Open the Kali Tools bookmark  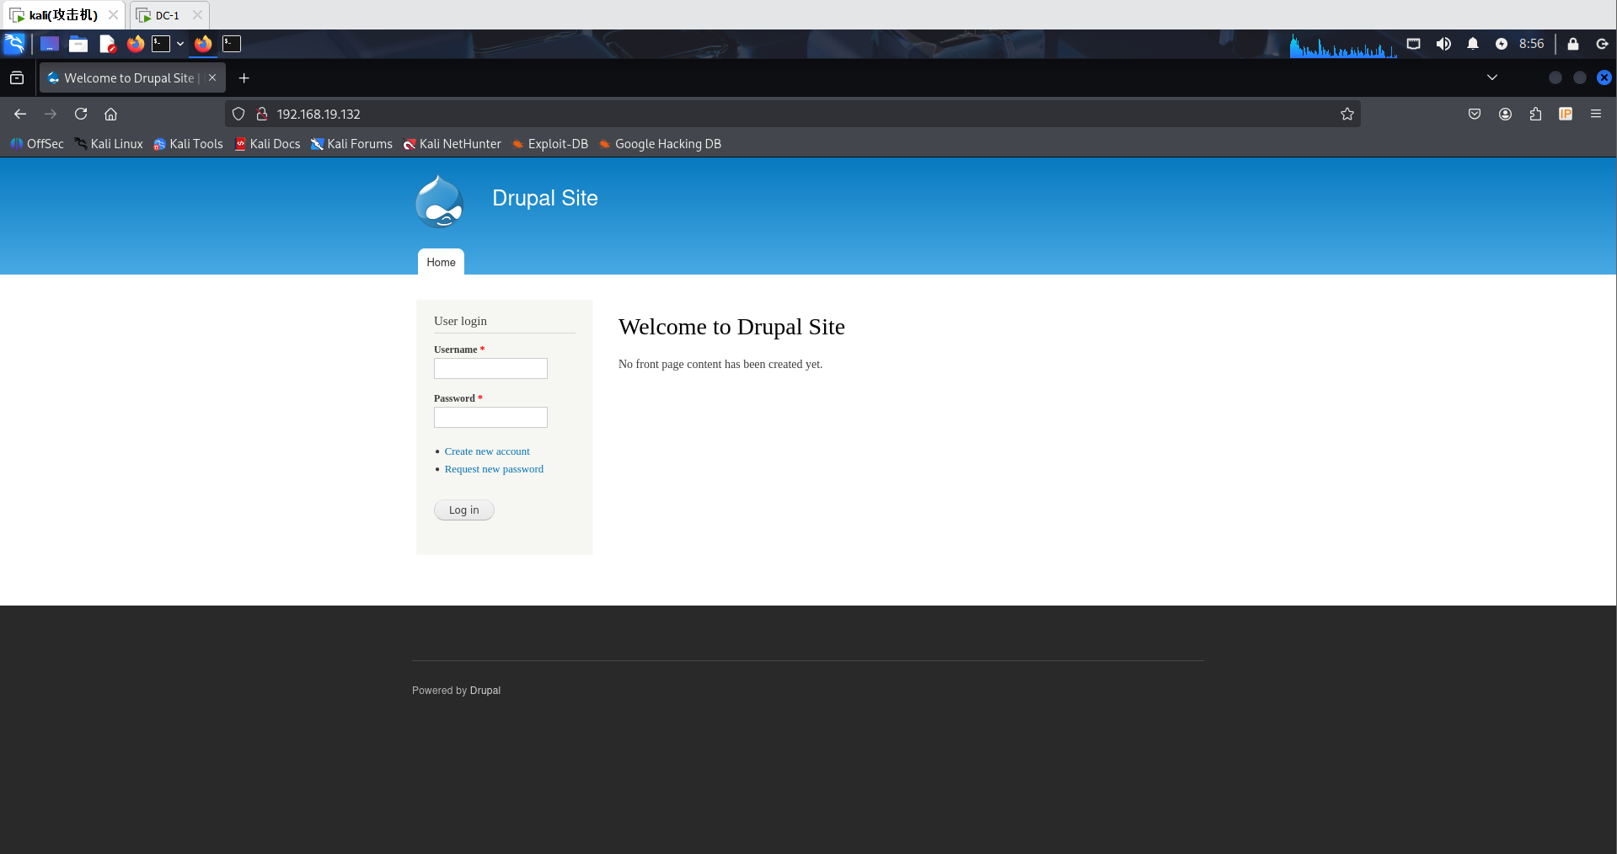click(188, 144)
